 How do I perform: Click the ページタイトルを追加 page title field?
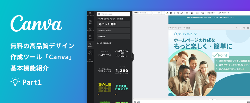[183, 28]
